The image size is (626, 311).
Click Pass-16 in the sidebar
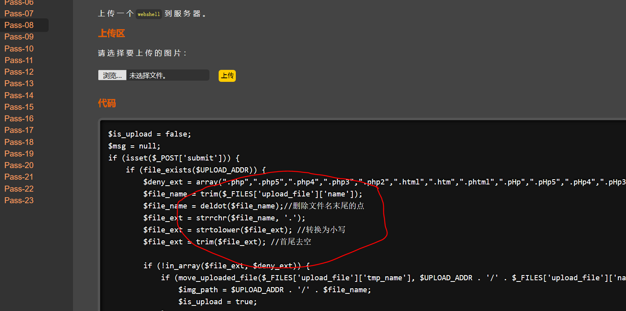(x=19, y=119)
